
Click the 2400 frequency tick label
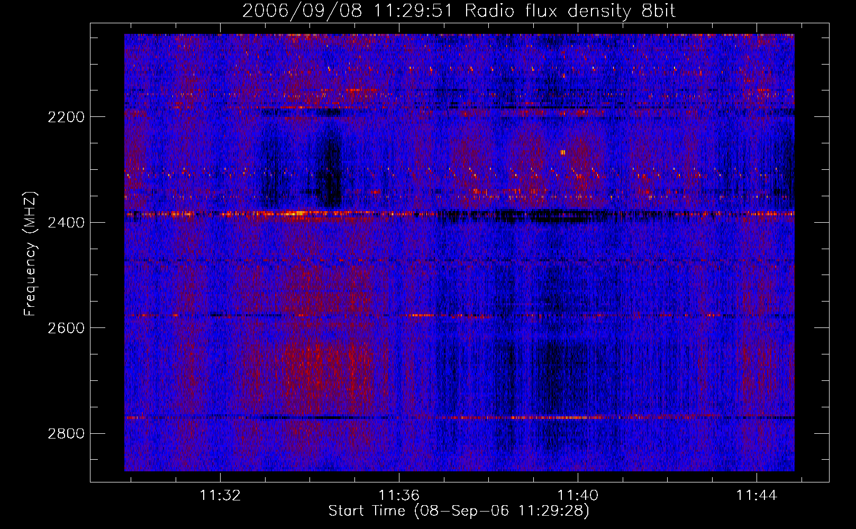click(x=66, y=223)
